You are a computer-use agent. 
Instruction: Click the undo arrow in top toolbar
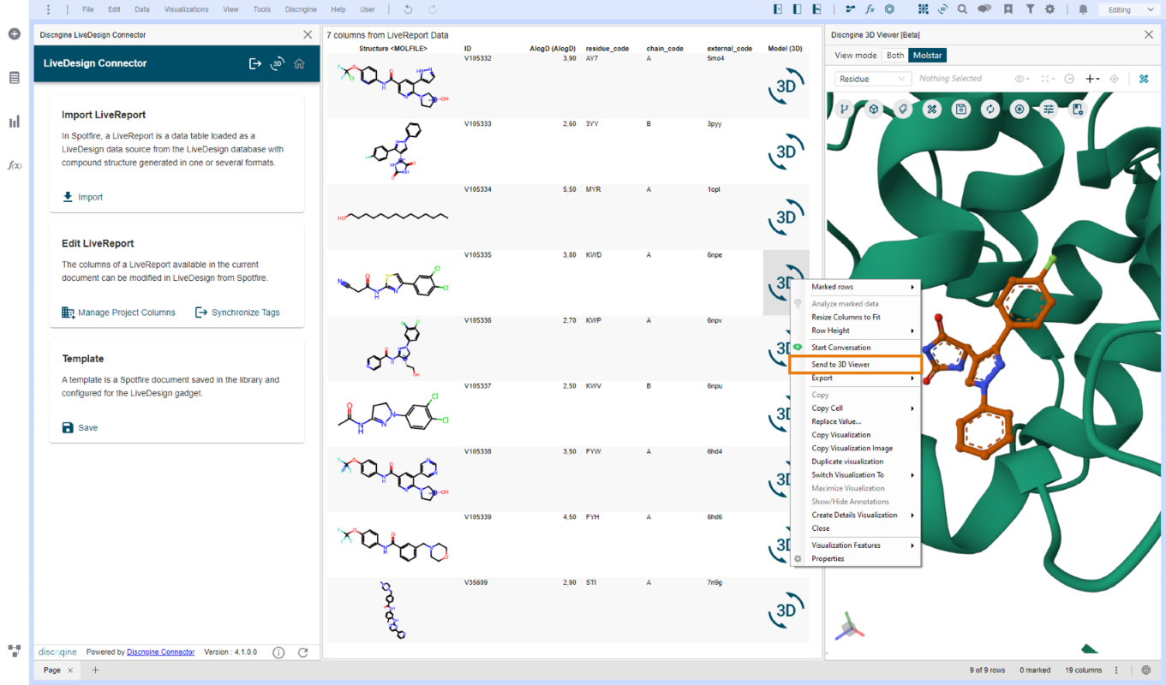[408, 9]
